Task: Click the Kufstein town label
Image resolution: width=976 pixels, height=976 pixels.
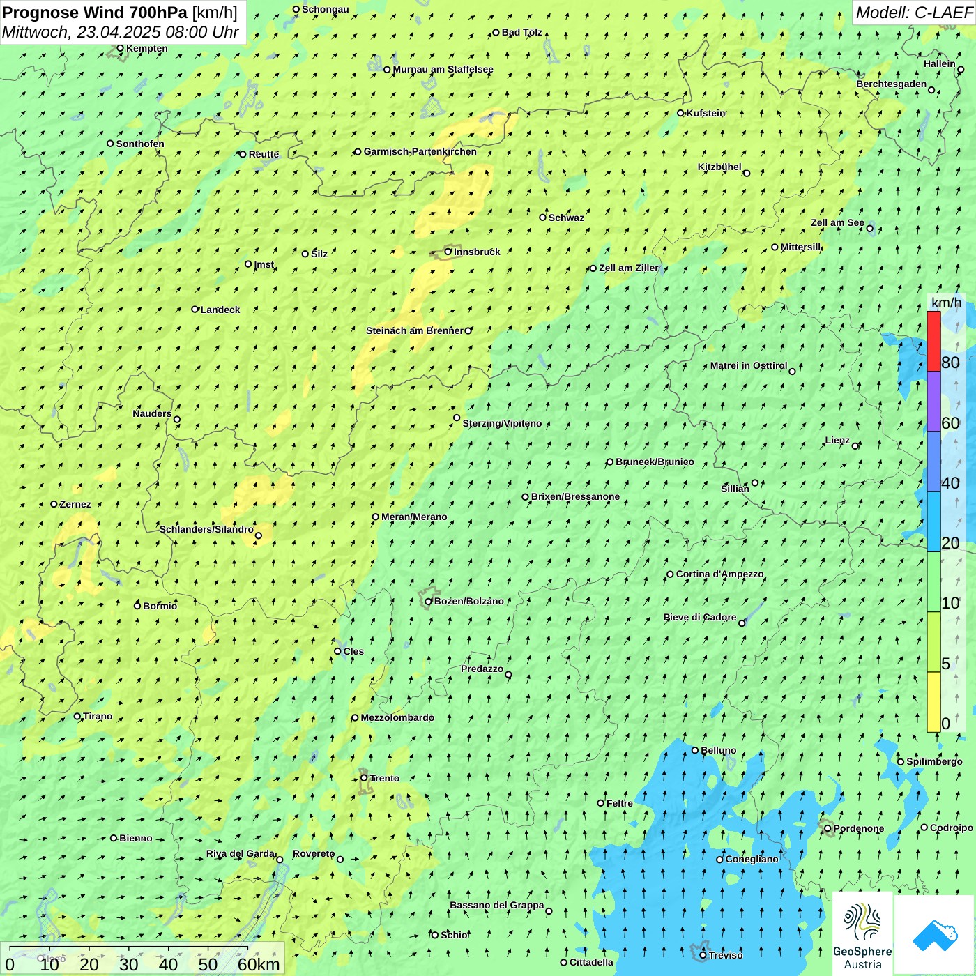Action: click(706, 113)
